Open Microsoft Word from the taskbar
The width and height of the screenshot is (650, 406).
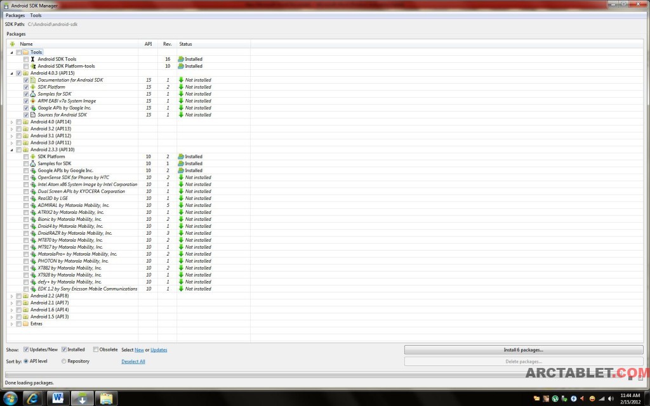pyautogui.click(x=58, y=398)
